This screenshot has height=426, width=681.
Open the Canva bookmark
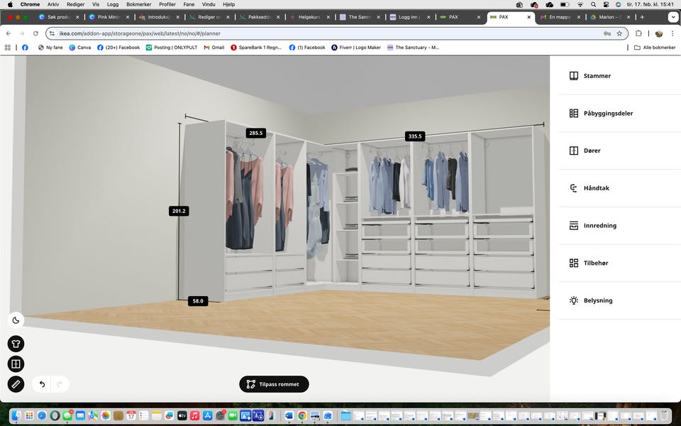[x=80, y=48]
